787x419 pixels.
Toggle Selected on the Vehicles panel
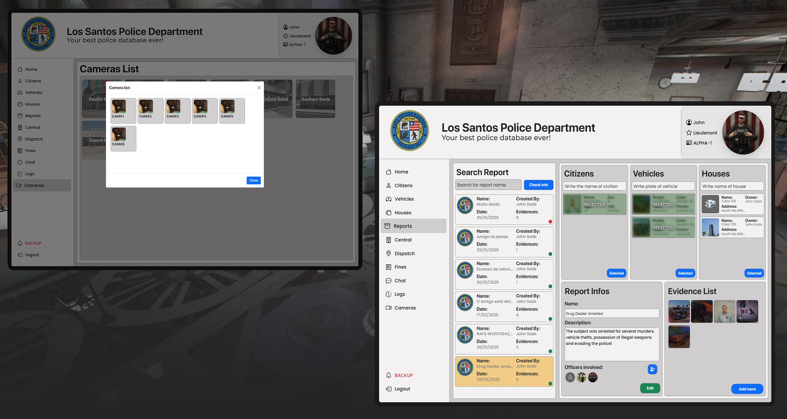point(685,273)
